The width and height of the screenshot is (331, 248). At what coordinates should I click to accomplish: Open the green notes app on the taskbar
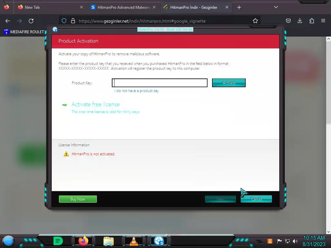[x=58, y=241]
